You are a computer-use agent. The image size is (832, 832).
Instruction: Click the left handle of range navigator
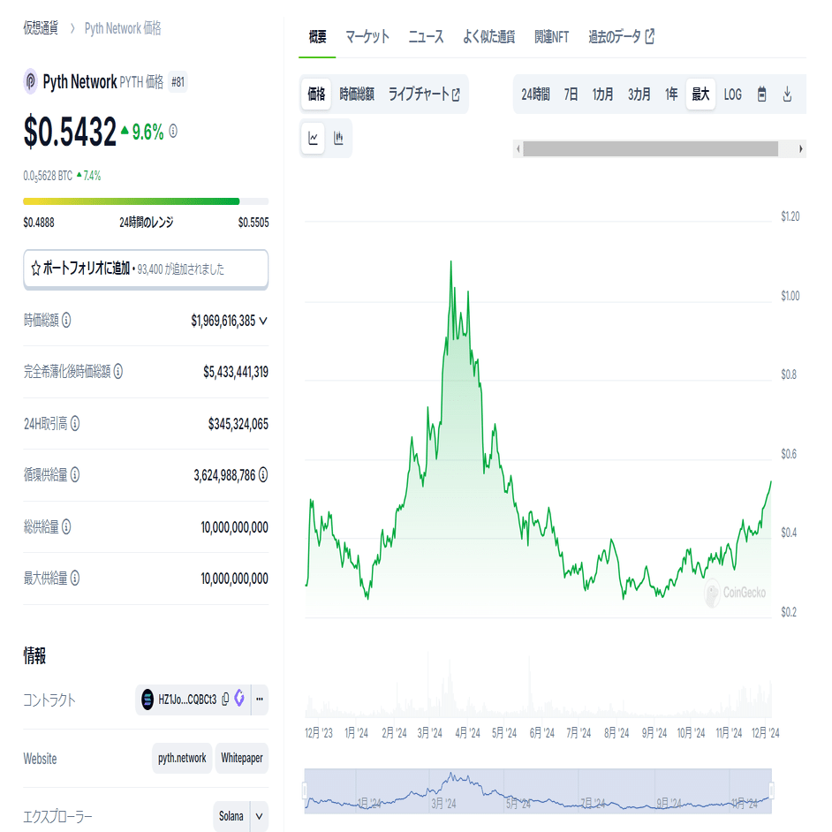(305, 790)
